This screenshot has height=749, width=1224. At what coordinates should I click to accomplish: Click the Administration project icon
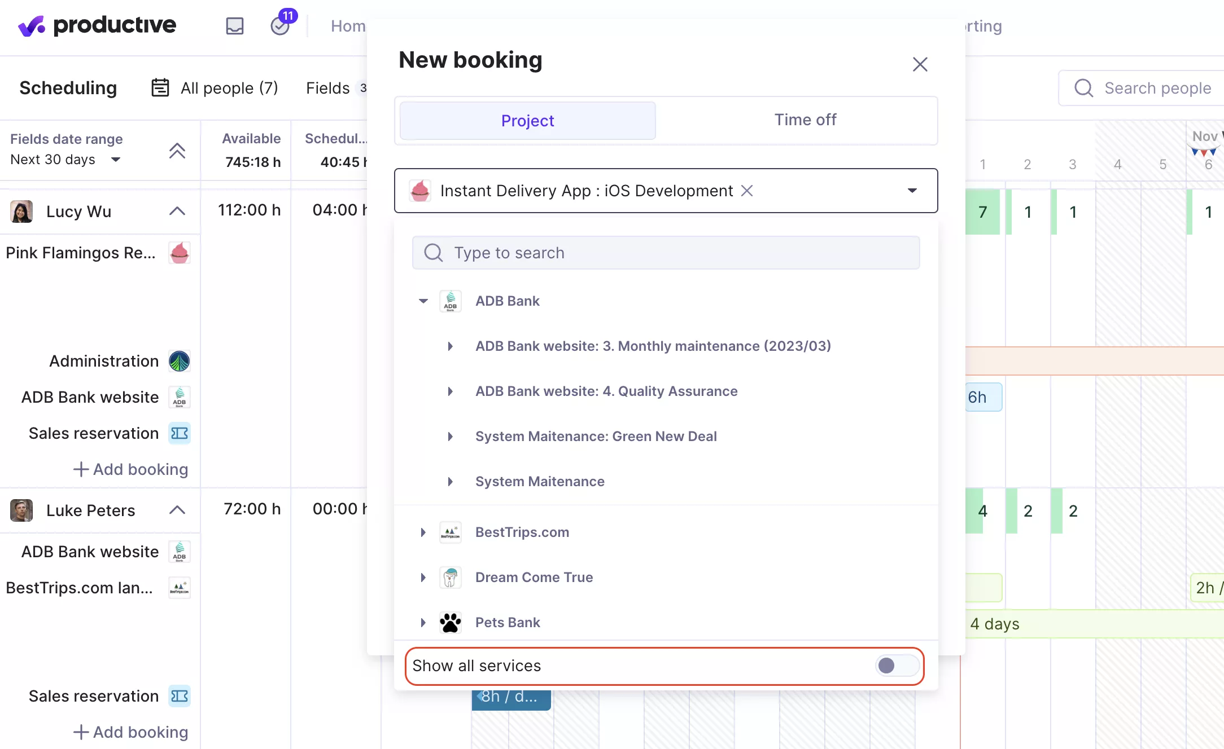pos(180,361)
